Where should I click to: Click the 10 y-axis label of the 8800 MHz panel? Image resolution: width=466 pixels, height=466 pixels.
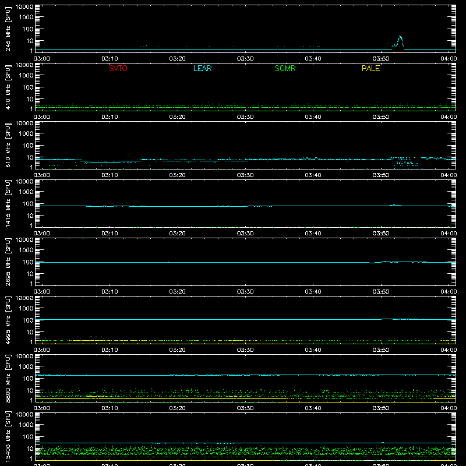(30, 390)
